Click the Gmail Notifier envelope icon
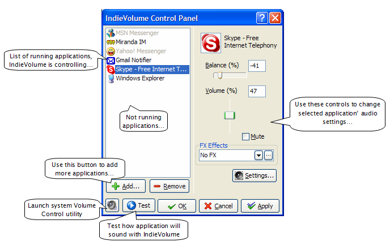The image size is (390, 245). [111, 61]
